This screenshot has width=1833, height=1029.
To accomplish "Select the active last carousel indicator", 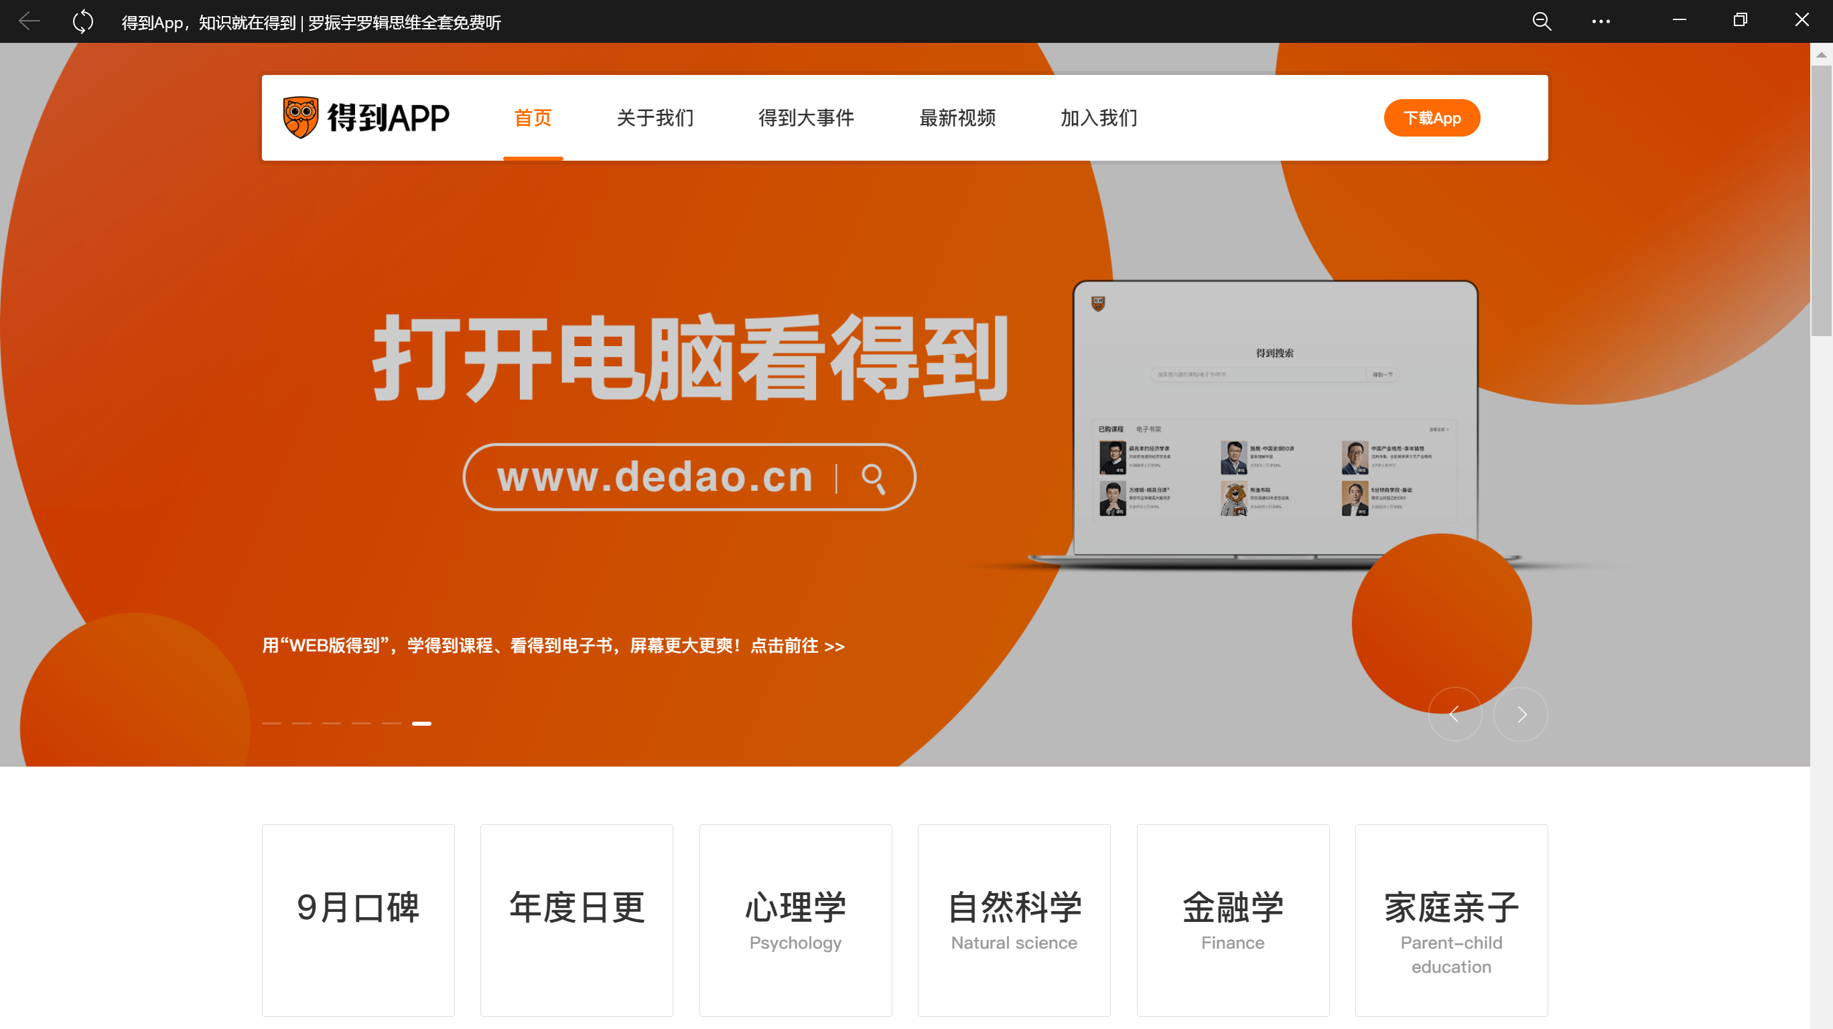I will click(x=421, y=723).
